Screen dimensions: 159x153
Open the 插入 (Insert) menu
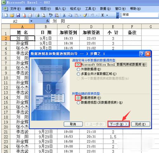[x=60, y=9]
